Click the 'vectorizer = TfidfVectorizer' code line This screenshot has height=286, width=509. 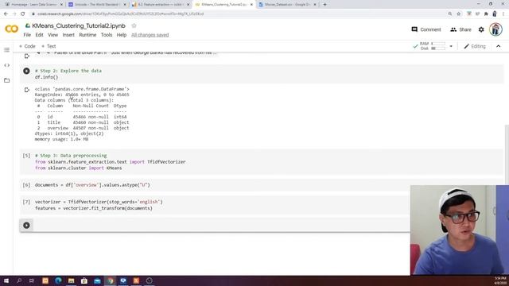pos(99,202)
